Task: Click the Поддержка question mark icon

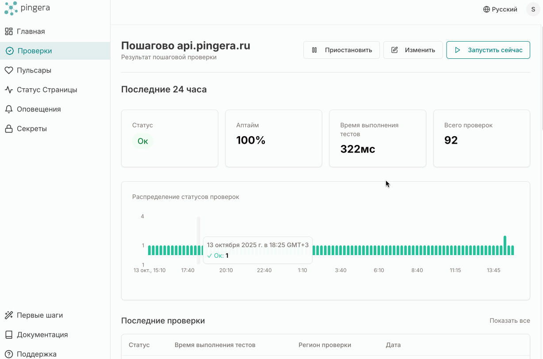Action: [9, 354]
